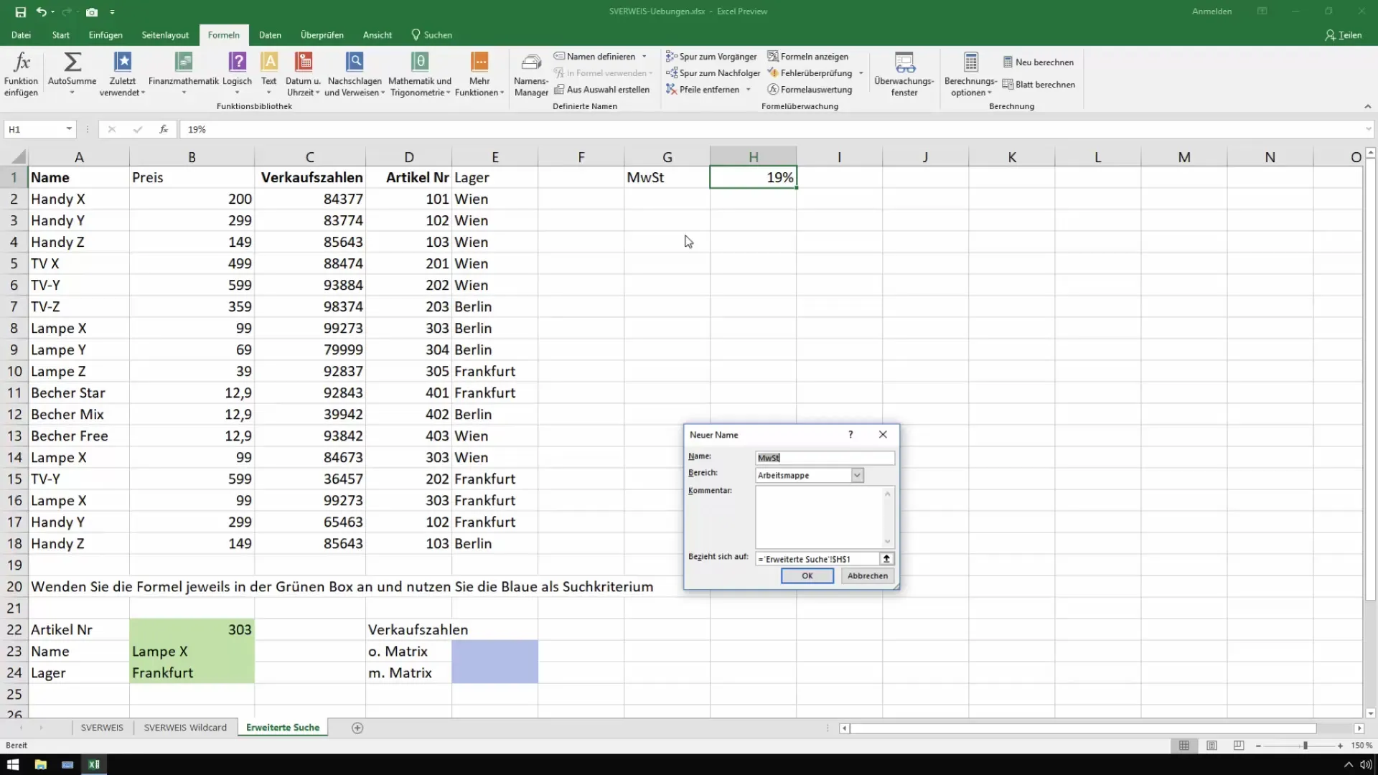The image size is (1378, 775).
Task: Add a new sheet with plus icon
Action: [357, 728]
